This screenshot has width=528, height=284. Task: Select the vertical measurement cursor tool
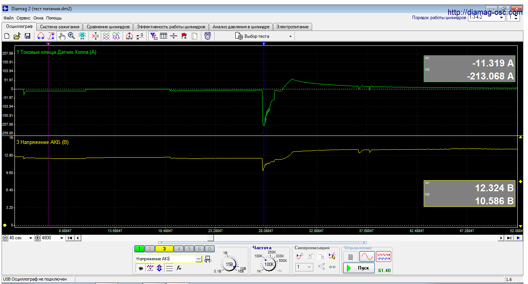(51, 36)
